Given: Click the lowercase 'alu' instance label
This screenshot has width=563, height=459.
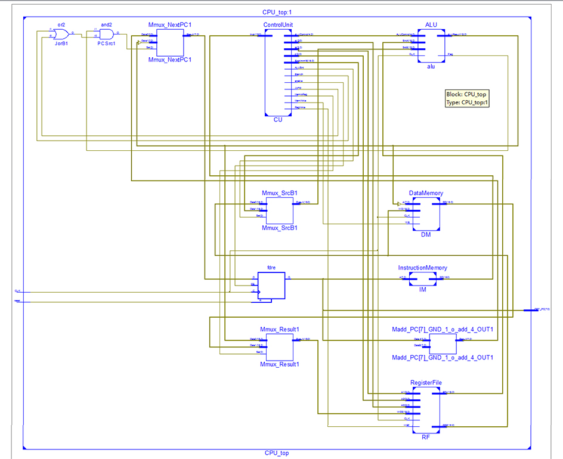Looking at the screenshot, I should tap(431, 66).
